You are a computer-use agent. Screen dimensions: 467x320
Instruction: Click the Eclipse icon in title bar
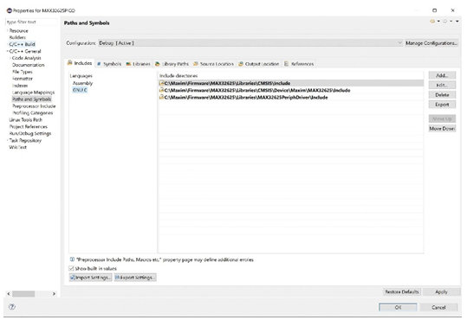pos(10,10)
